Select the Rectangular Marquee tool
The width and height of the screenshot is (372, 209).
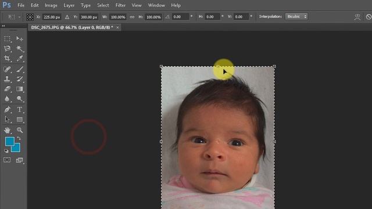tap(7, 39)
